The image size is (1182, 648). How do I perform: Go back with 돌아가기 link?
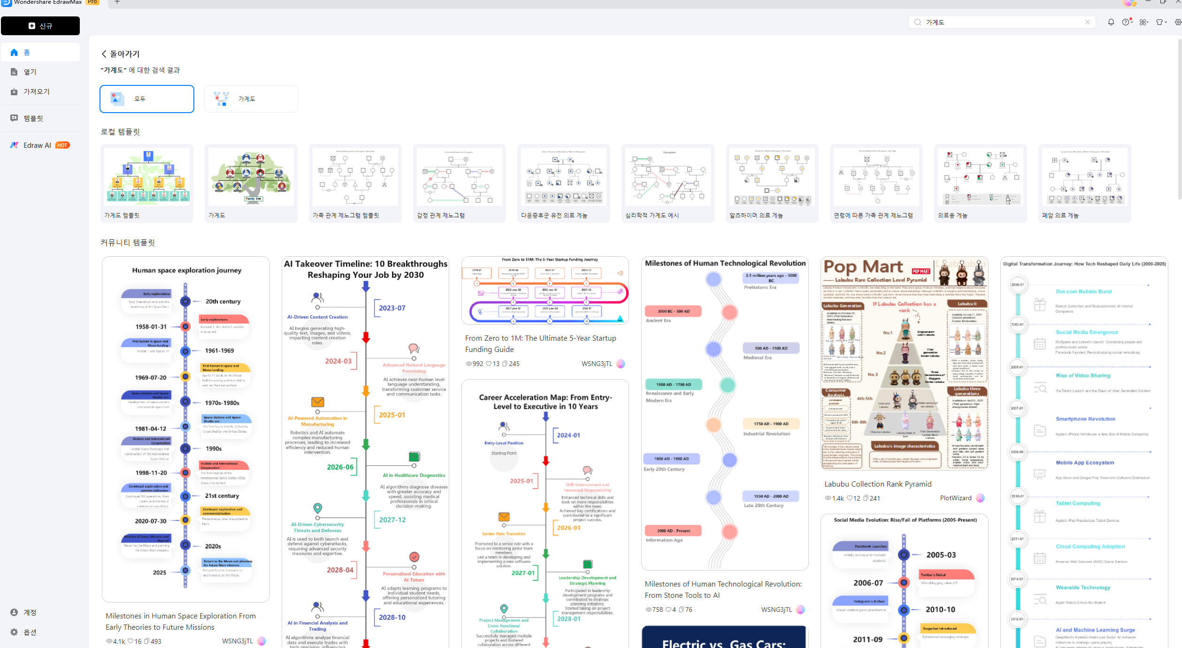121,54
